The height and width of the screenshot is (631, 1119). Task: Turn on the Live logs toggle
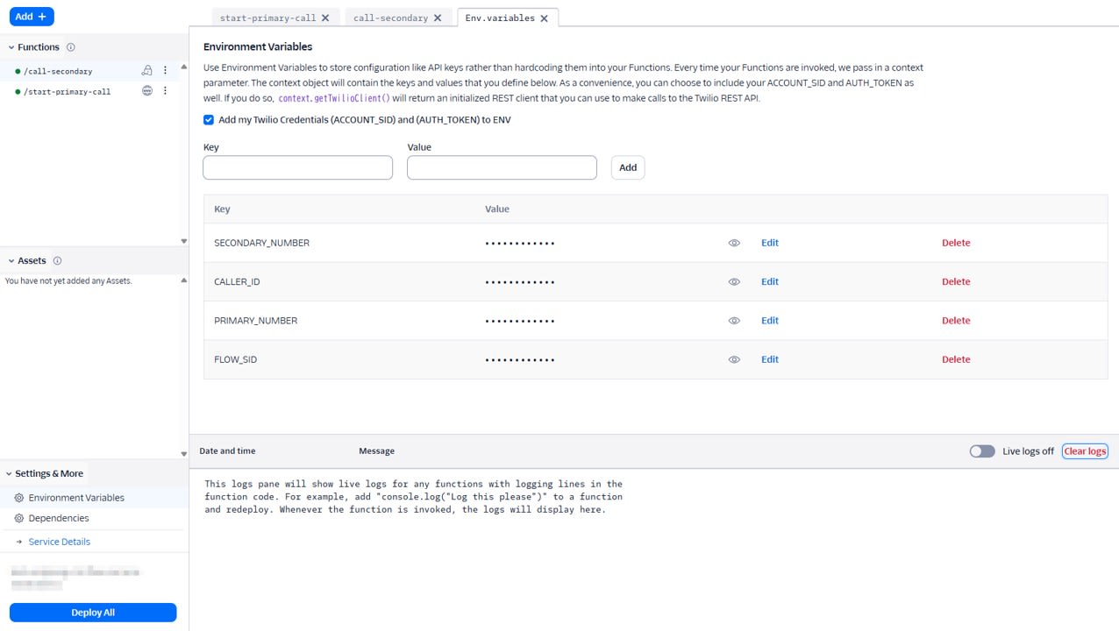pos(981,451)
